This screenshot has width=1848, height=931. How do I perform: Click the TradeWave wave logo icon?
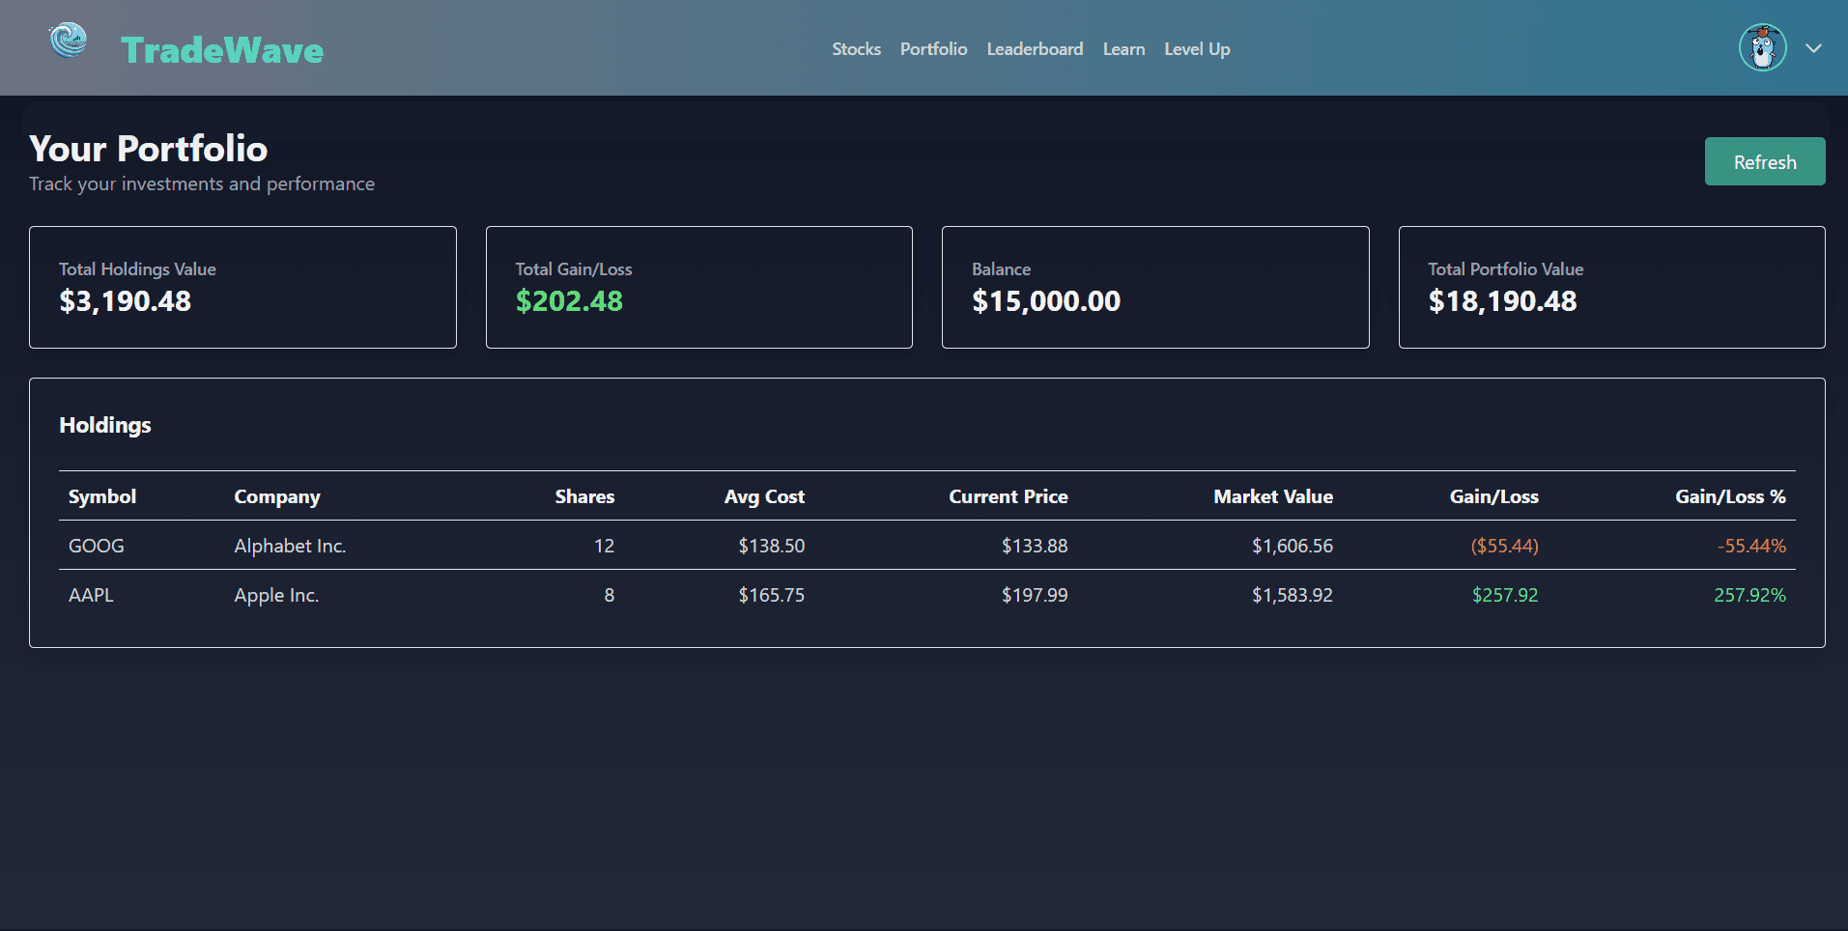[67, 42]
